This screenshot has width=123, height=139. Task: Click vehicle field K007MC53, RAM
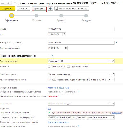click(78, 117)
